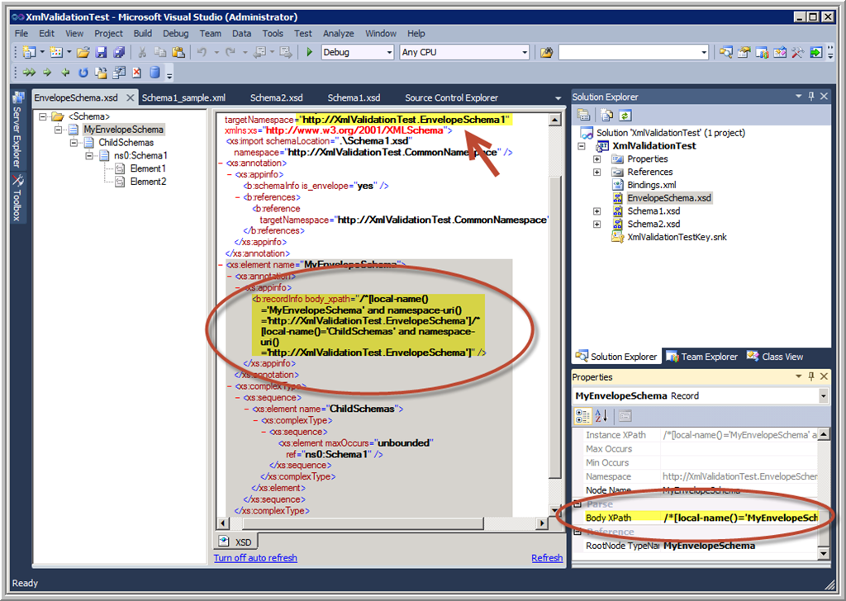Click the Alphabetical sort icon in Properties
The image size is (846, 601).
click(x=601, y=416)
